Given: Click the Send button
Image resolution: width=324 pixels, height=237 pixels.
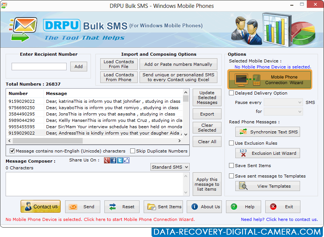Looking at the screenshot, I should pos(83,207).
